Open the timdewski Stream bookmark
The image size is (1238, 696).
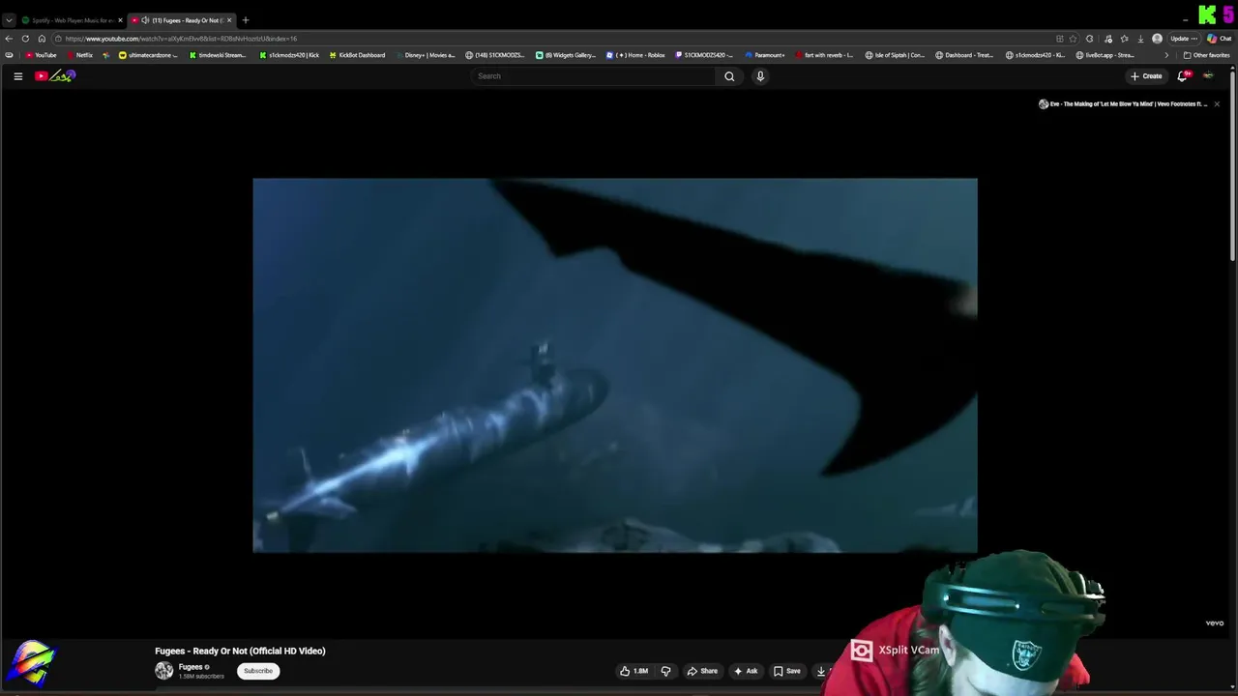coord(218,55)
